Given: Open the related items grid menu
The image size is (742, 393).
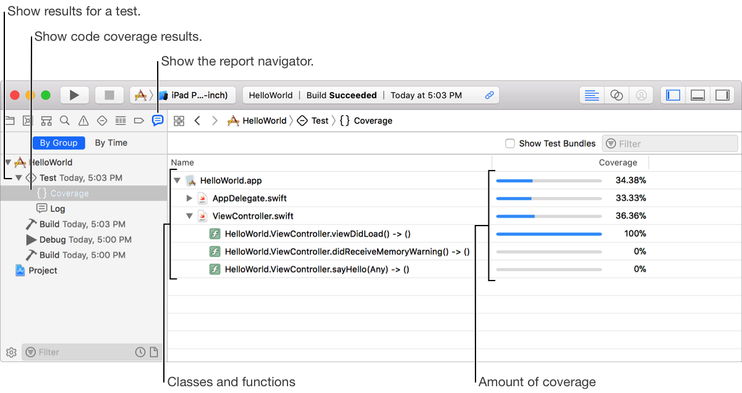Looking at the screenshot, I should [x=179, y=121].
